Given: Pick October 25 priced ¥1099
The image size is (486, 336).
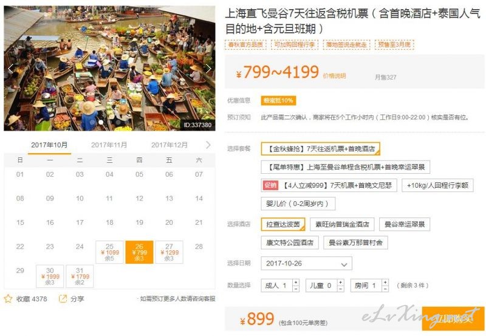Looking at the screenshot, I should click(x=109, y=252).
